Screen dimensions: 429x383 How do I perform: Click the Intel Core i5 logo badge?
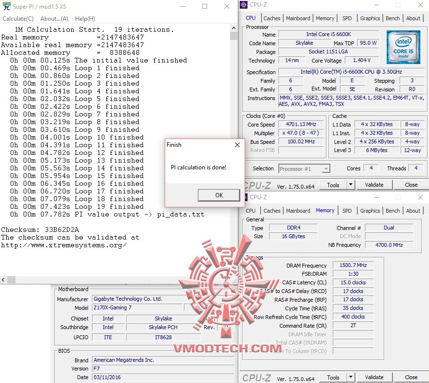point(403,47)
